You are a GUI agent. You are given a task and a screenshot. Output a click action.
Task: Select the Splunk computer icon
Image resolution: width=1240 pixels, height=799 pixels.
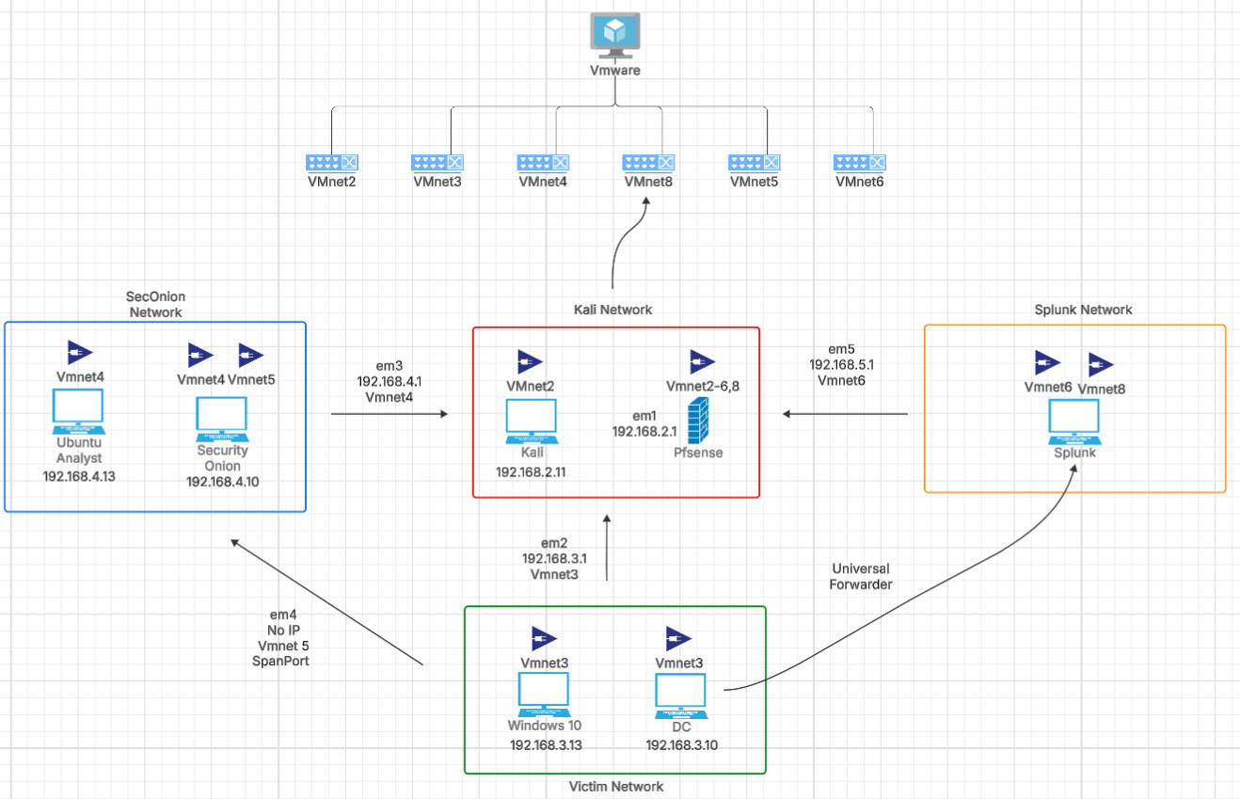click(x=1074, y=423)
